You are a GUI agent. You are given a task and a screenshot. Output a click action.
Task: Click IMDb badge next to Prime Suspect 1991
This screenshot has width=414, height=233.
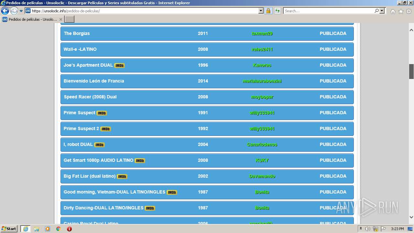102,113
